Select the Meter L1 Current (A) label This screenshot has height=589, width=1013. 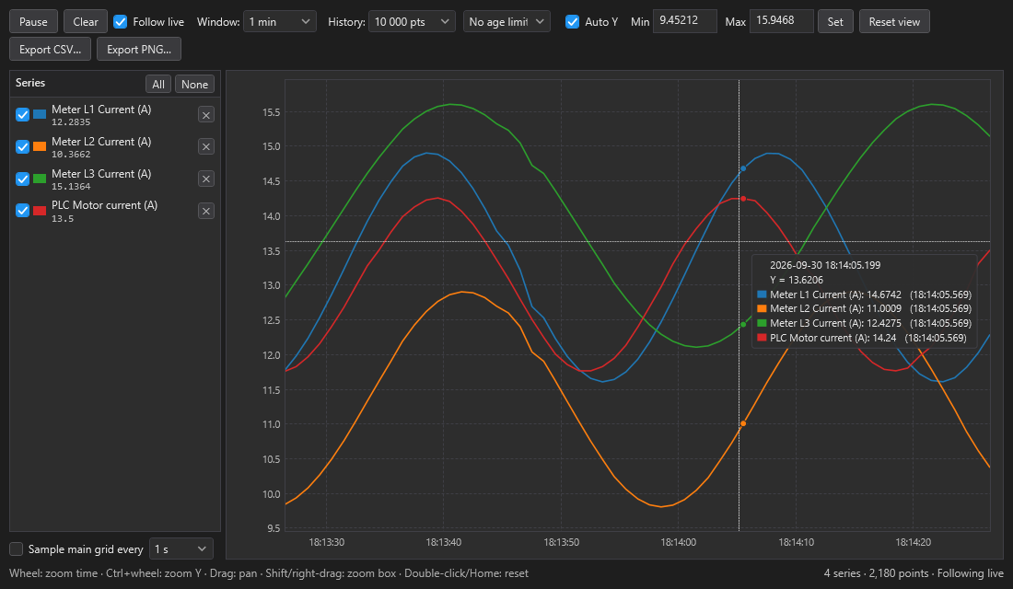(101, 110)
